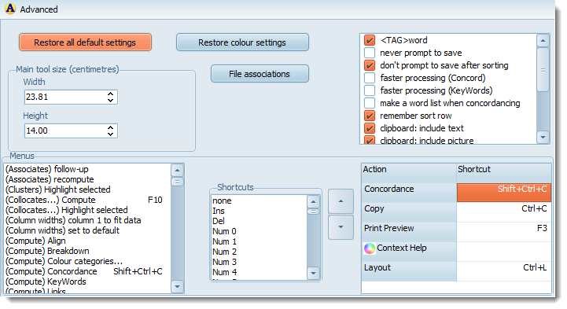Toggle the <TAG>word checkbox
The width and height of the screenshot is (567, 309).
(370, 40)
